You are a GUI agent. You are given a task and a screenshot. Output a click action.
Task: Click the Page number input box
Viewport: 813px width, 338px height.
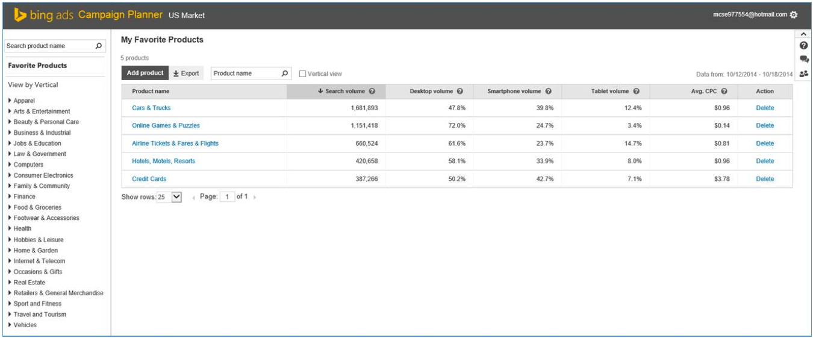click(227, 197)
